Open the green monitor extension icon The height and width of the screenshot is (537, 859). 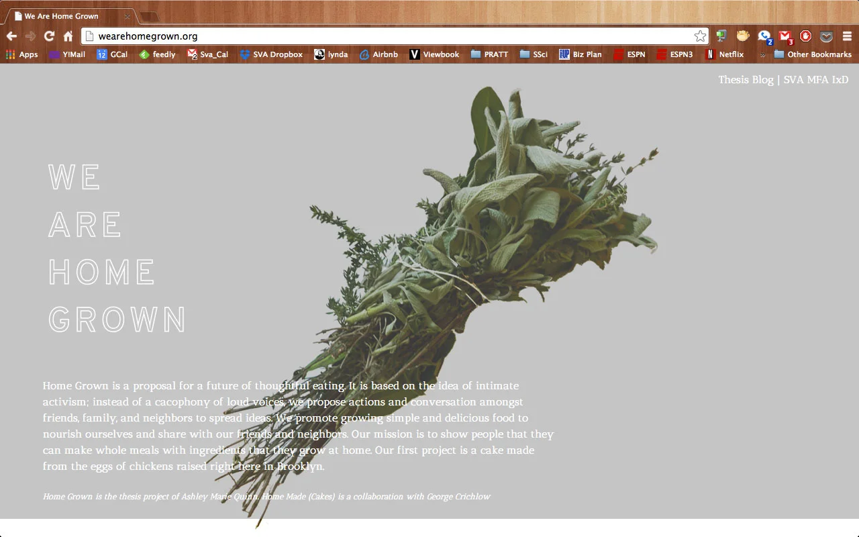tap(721, 36)
